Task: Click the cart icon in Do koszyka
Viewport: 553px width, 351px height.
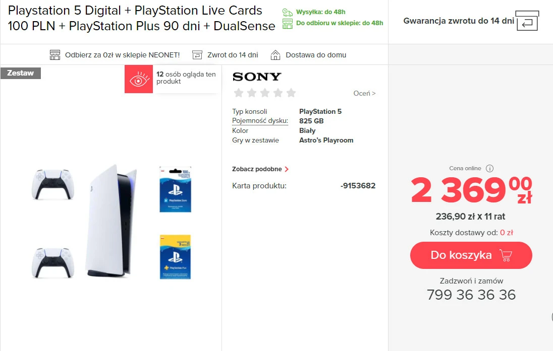Action: 505,255
